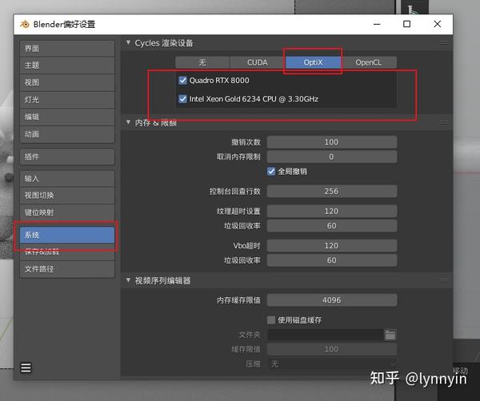Enable 使用磁盘缓存 disk cache checkbox
The width and height of the screenshot is (480, 401).
(x=271, y=320)
